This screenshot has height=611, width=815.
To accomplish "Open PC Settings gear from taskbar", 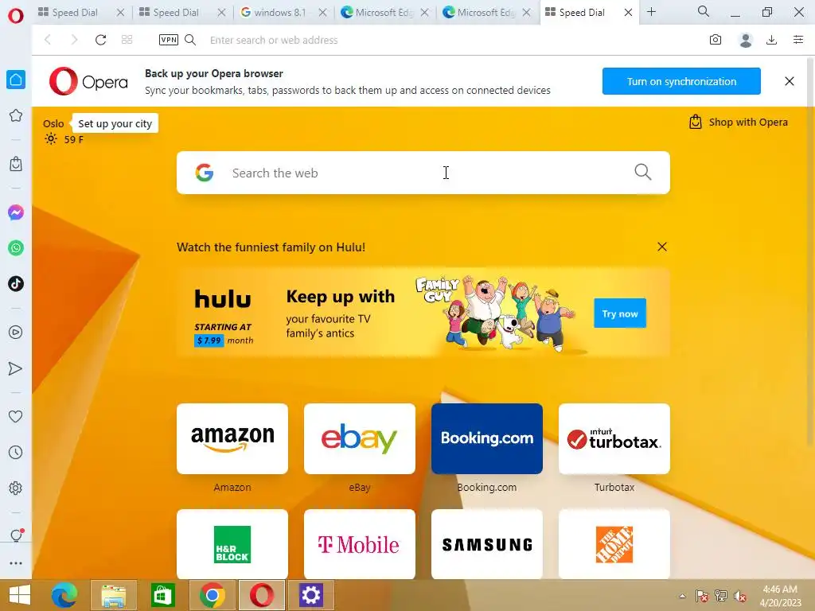I will [311, 595].
